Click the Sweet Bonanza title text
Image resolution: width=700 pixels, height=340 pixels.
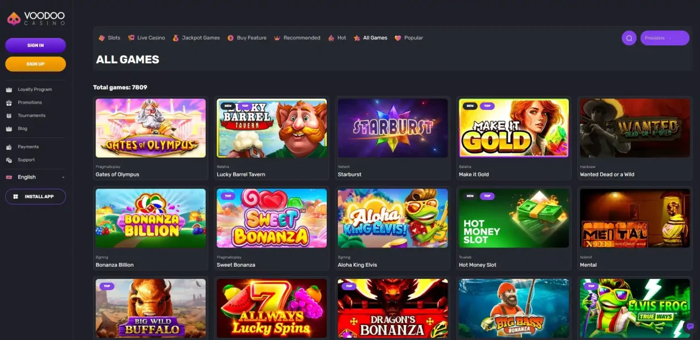236,265
